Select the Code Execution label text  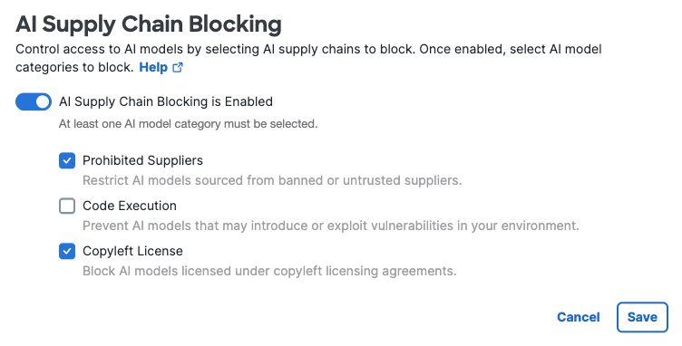coord(130,206)
